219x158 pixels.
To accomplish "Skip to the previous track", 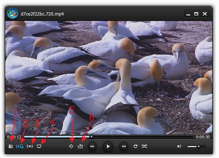I will coord(92,146).
